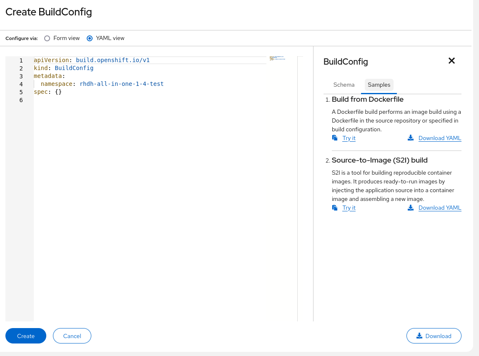Viewport: 479px width, 356px height.
Task: Open the Samples tab
Action: click(x=379, y=85)
